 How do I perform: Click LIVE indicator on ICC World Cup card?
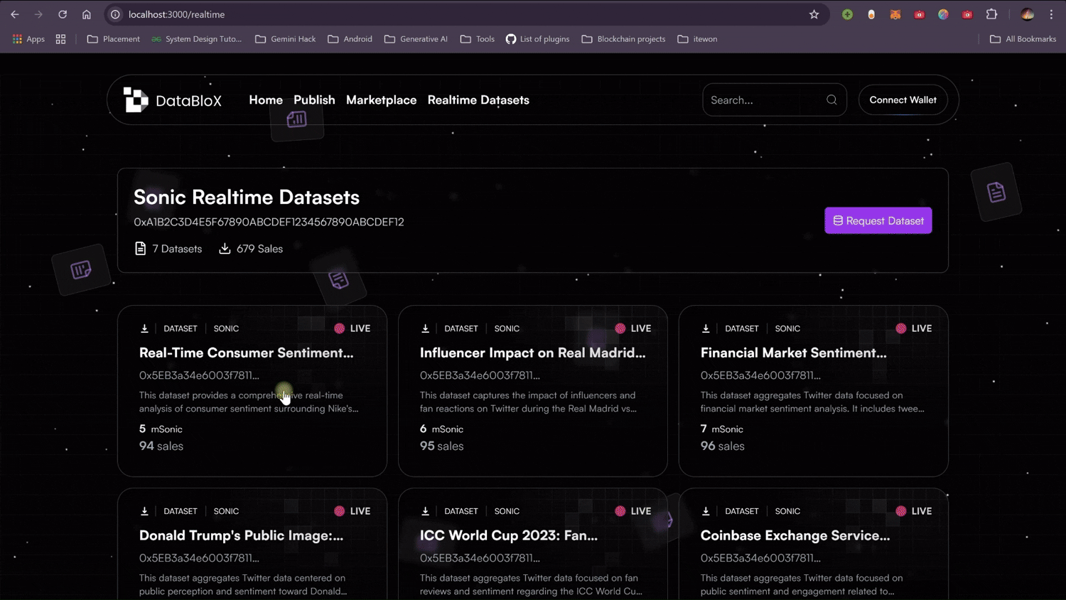[x=633, y=511]
